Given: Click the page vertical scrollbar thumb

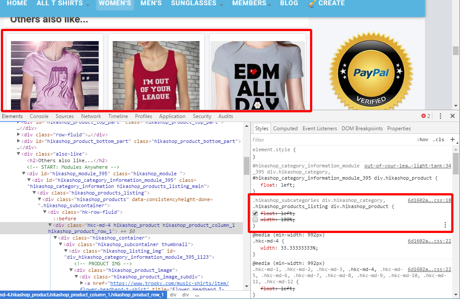Looking at the screenshot, I should click(x=456, y=51).
